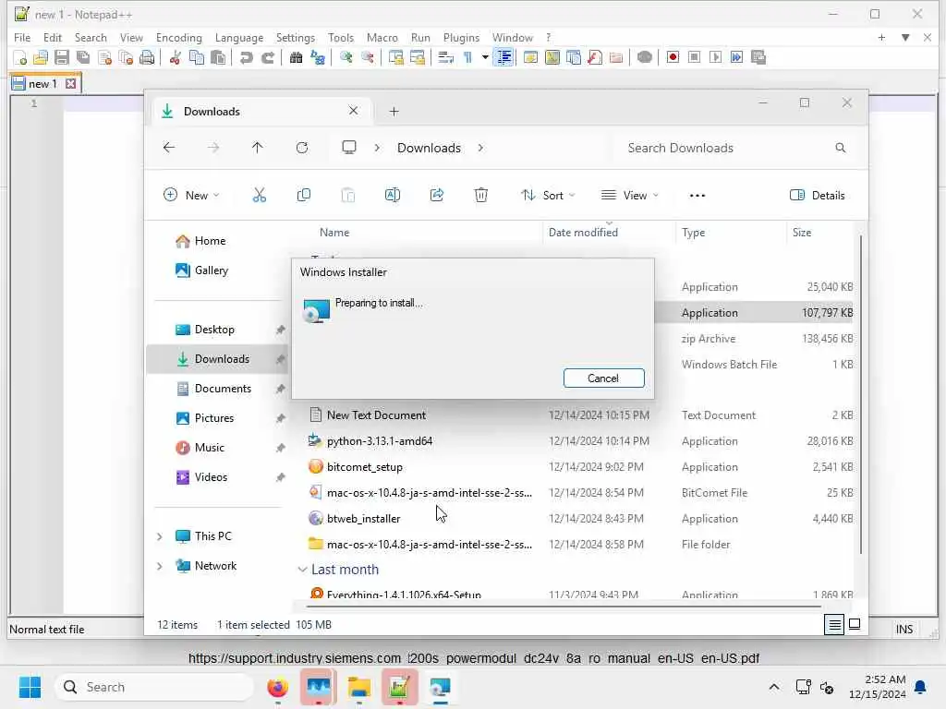Viewport: 946px width, 709px height.
Task: Expand the chevron after Downloads in address bar
Action: (x=480, y=148)
